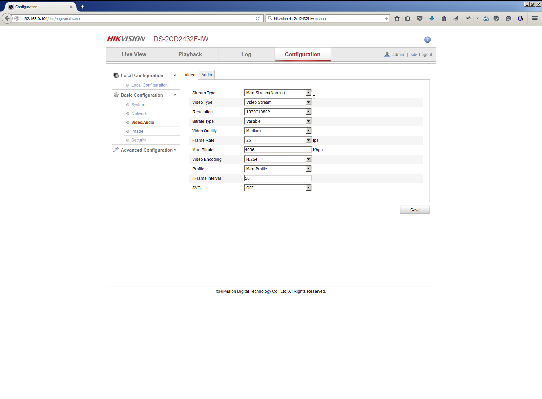Click the Basic Configuration gear icon

(x=116, y=95)
